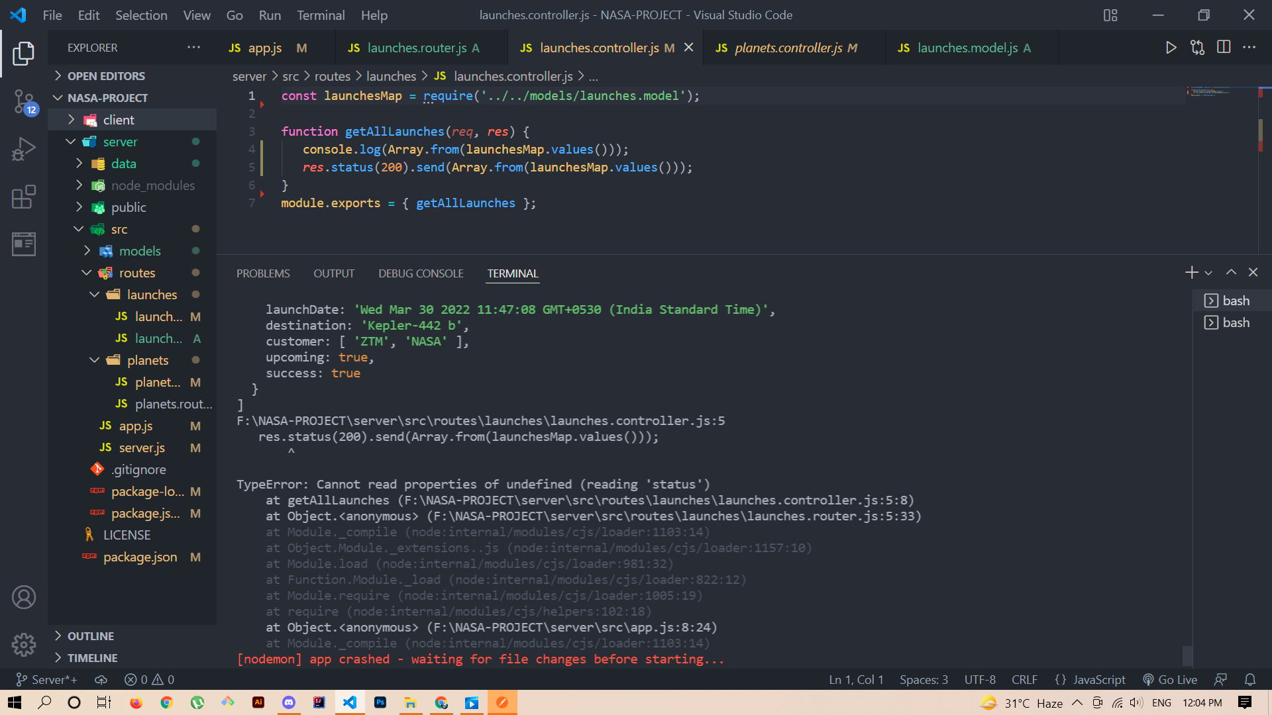The width and height of the screenshot is (1272, 715).
Task: Open Discord from the taskbar
Action: coord(289,702)
